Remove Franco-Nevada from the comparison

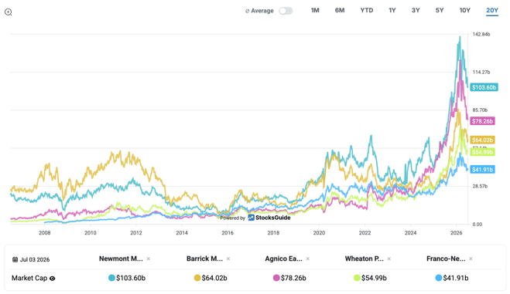(471, 259)
